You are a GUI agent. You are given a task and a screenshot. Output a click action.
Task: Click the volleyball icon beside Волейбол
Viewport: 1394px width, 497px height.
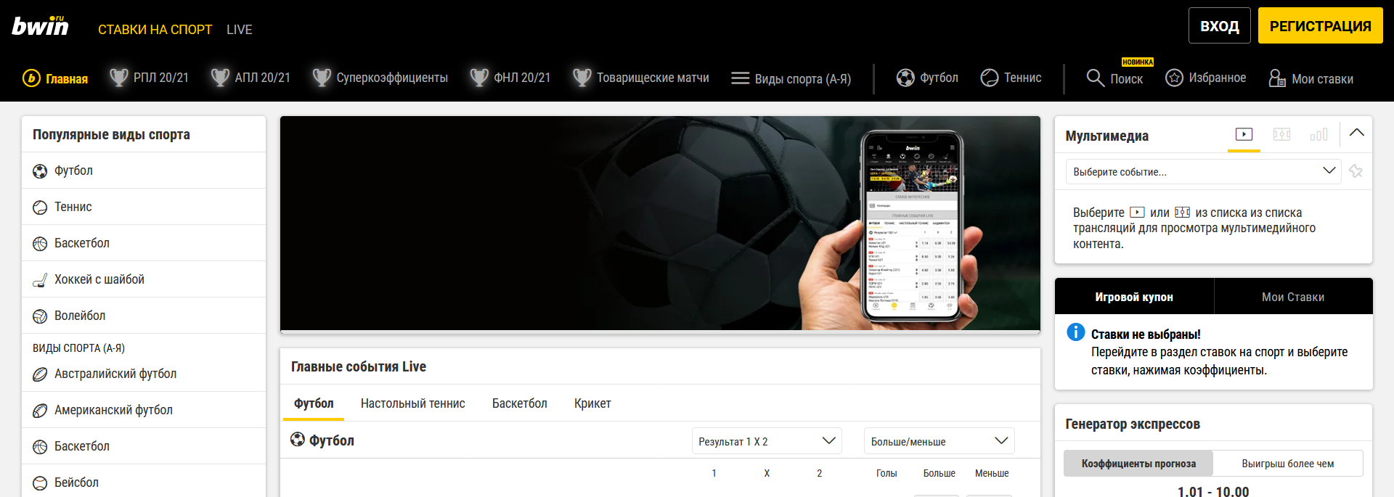coord(40,316)
